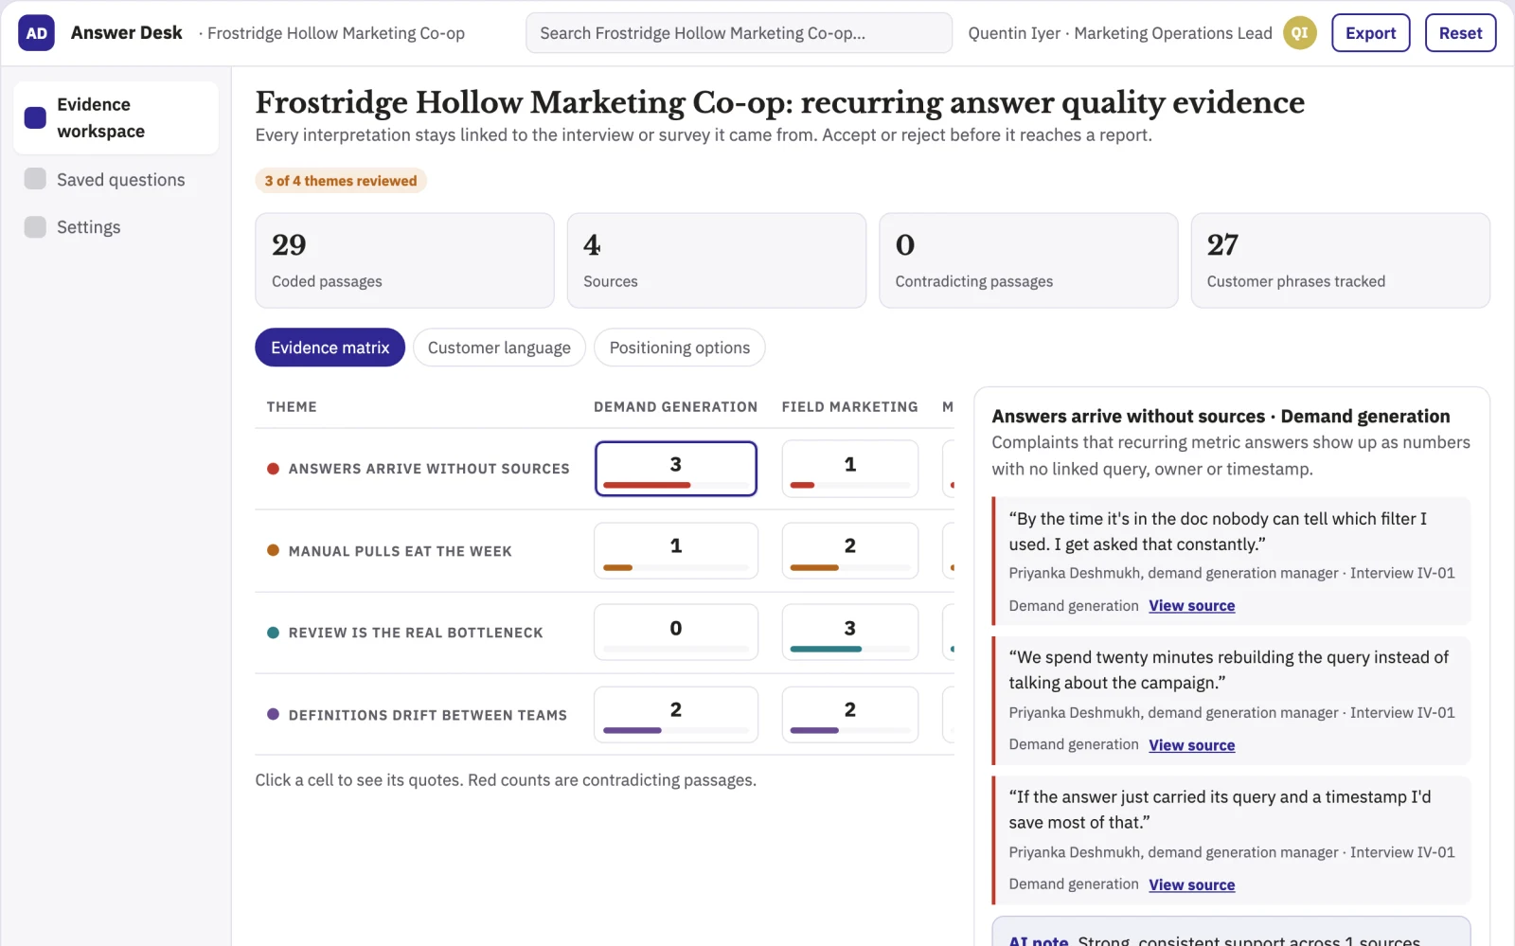Select Manual pulls eat the week Field marketing cell
Screen dimensions: 1515x946
pos(850,550)
